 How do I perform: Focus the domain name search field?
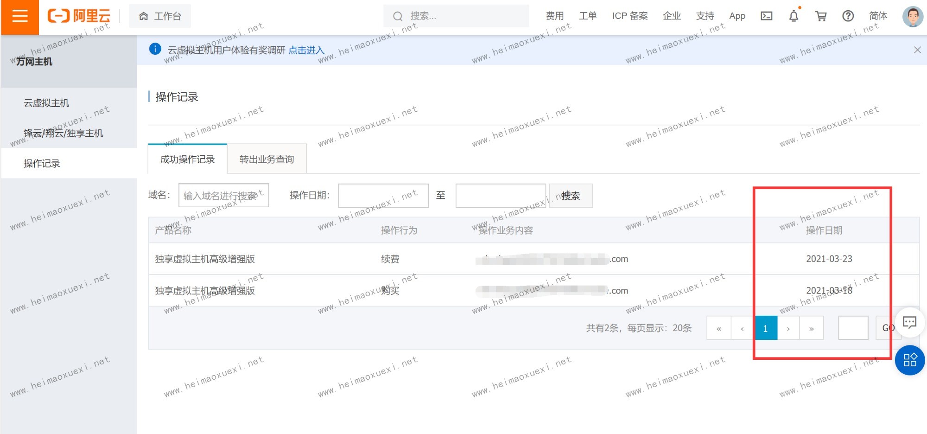click(223, 196)
